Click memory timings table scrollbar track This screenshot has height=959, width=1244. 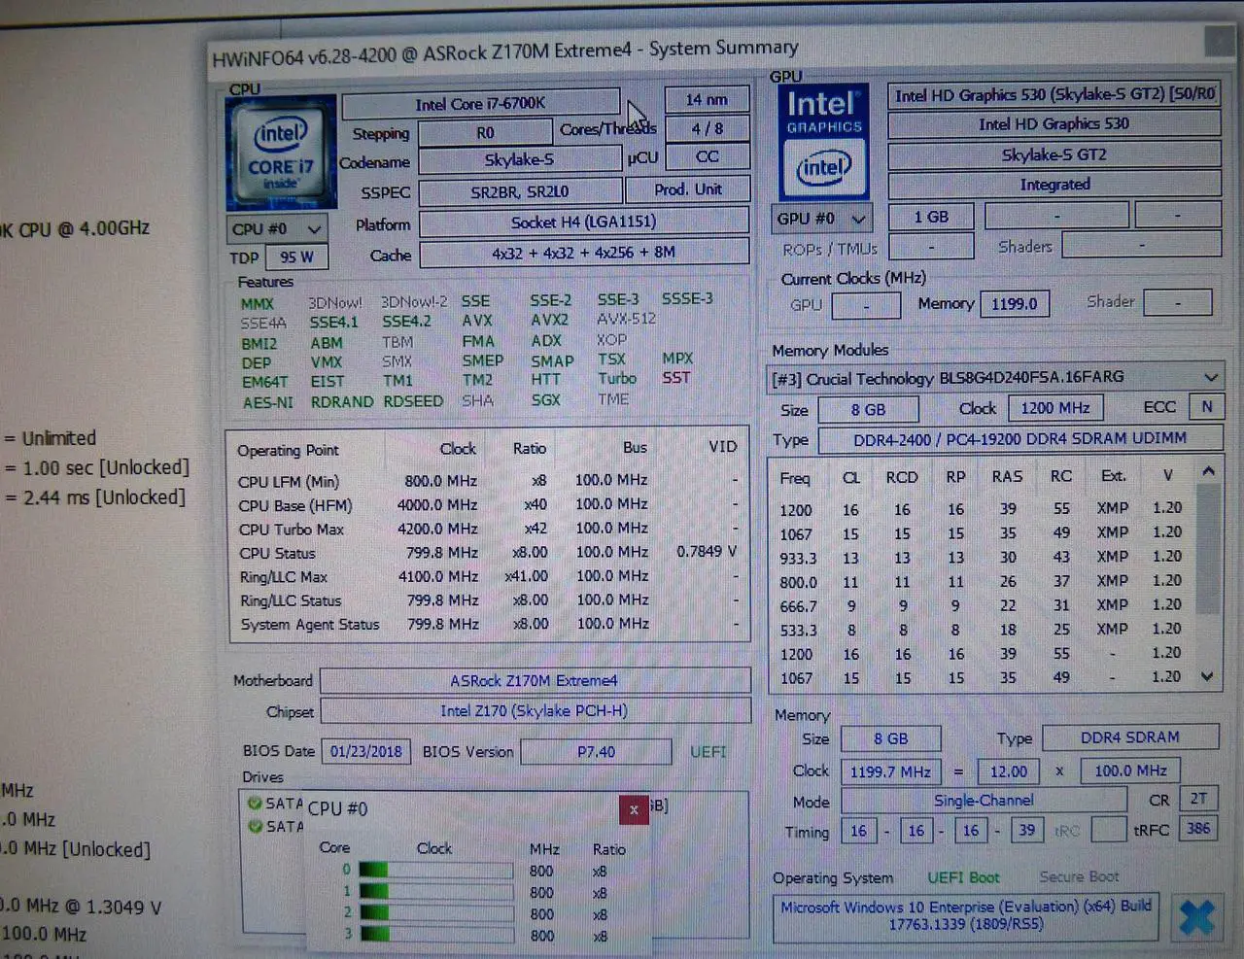(1207, 573)
